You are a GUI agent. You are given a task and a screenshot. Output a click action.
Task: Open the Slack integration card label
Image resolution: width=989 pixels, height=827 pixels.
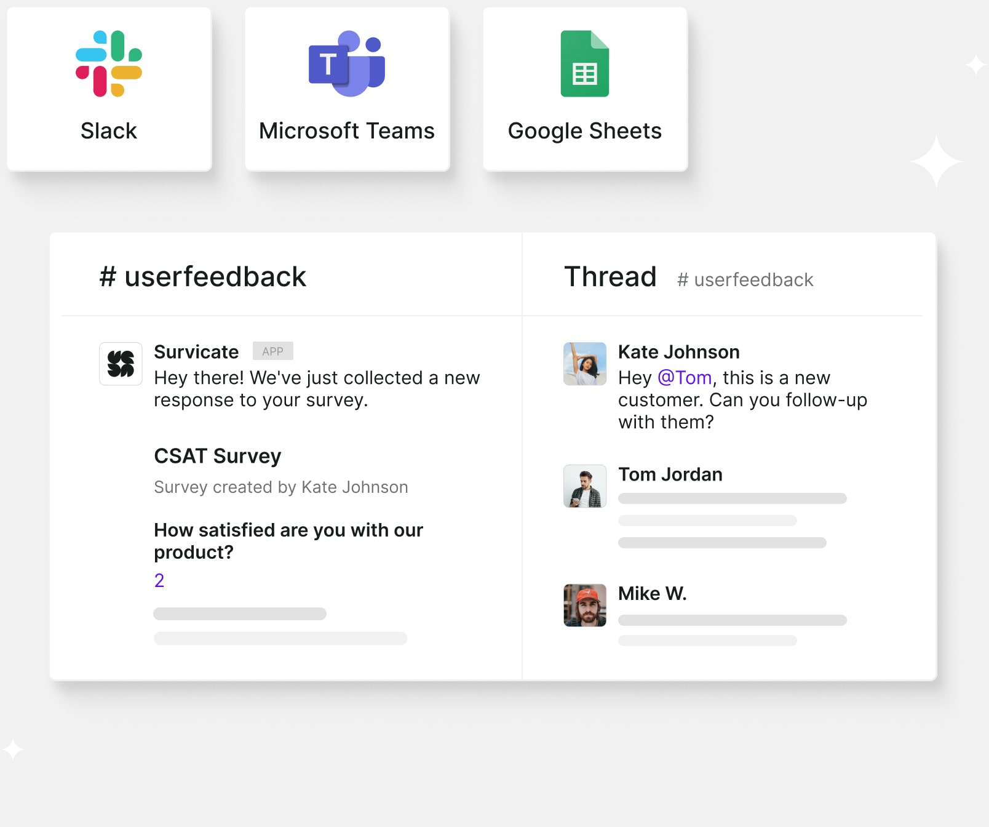pos(109,131)
